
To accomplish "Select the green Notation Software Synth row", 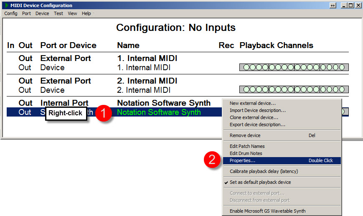I will 159,112.
